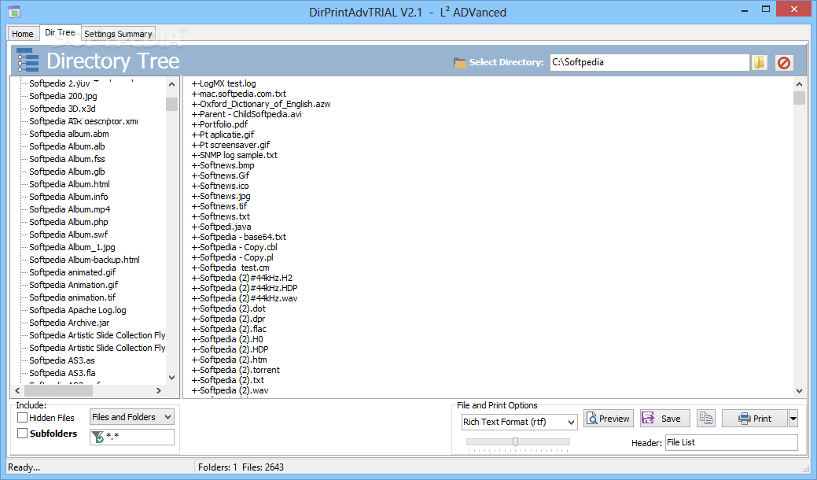Image resolution: width=817 pixels, height=480 pixels.
Task: Adjust the slider under format dropdown
Action: click(515, 442)
